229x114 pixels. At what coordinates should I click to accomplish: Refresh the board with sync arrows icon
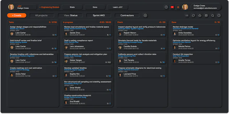(193, 15)
